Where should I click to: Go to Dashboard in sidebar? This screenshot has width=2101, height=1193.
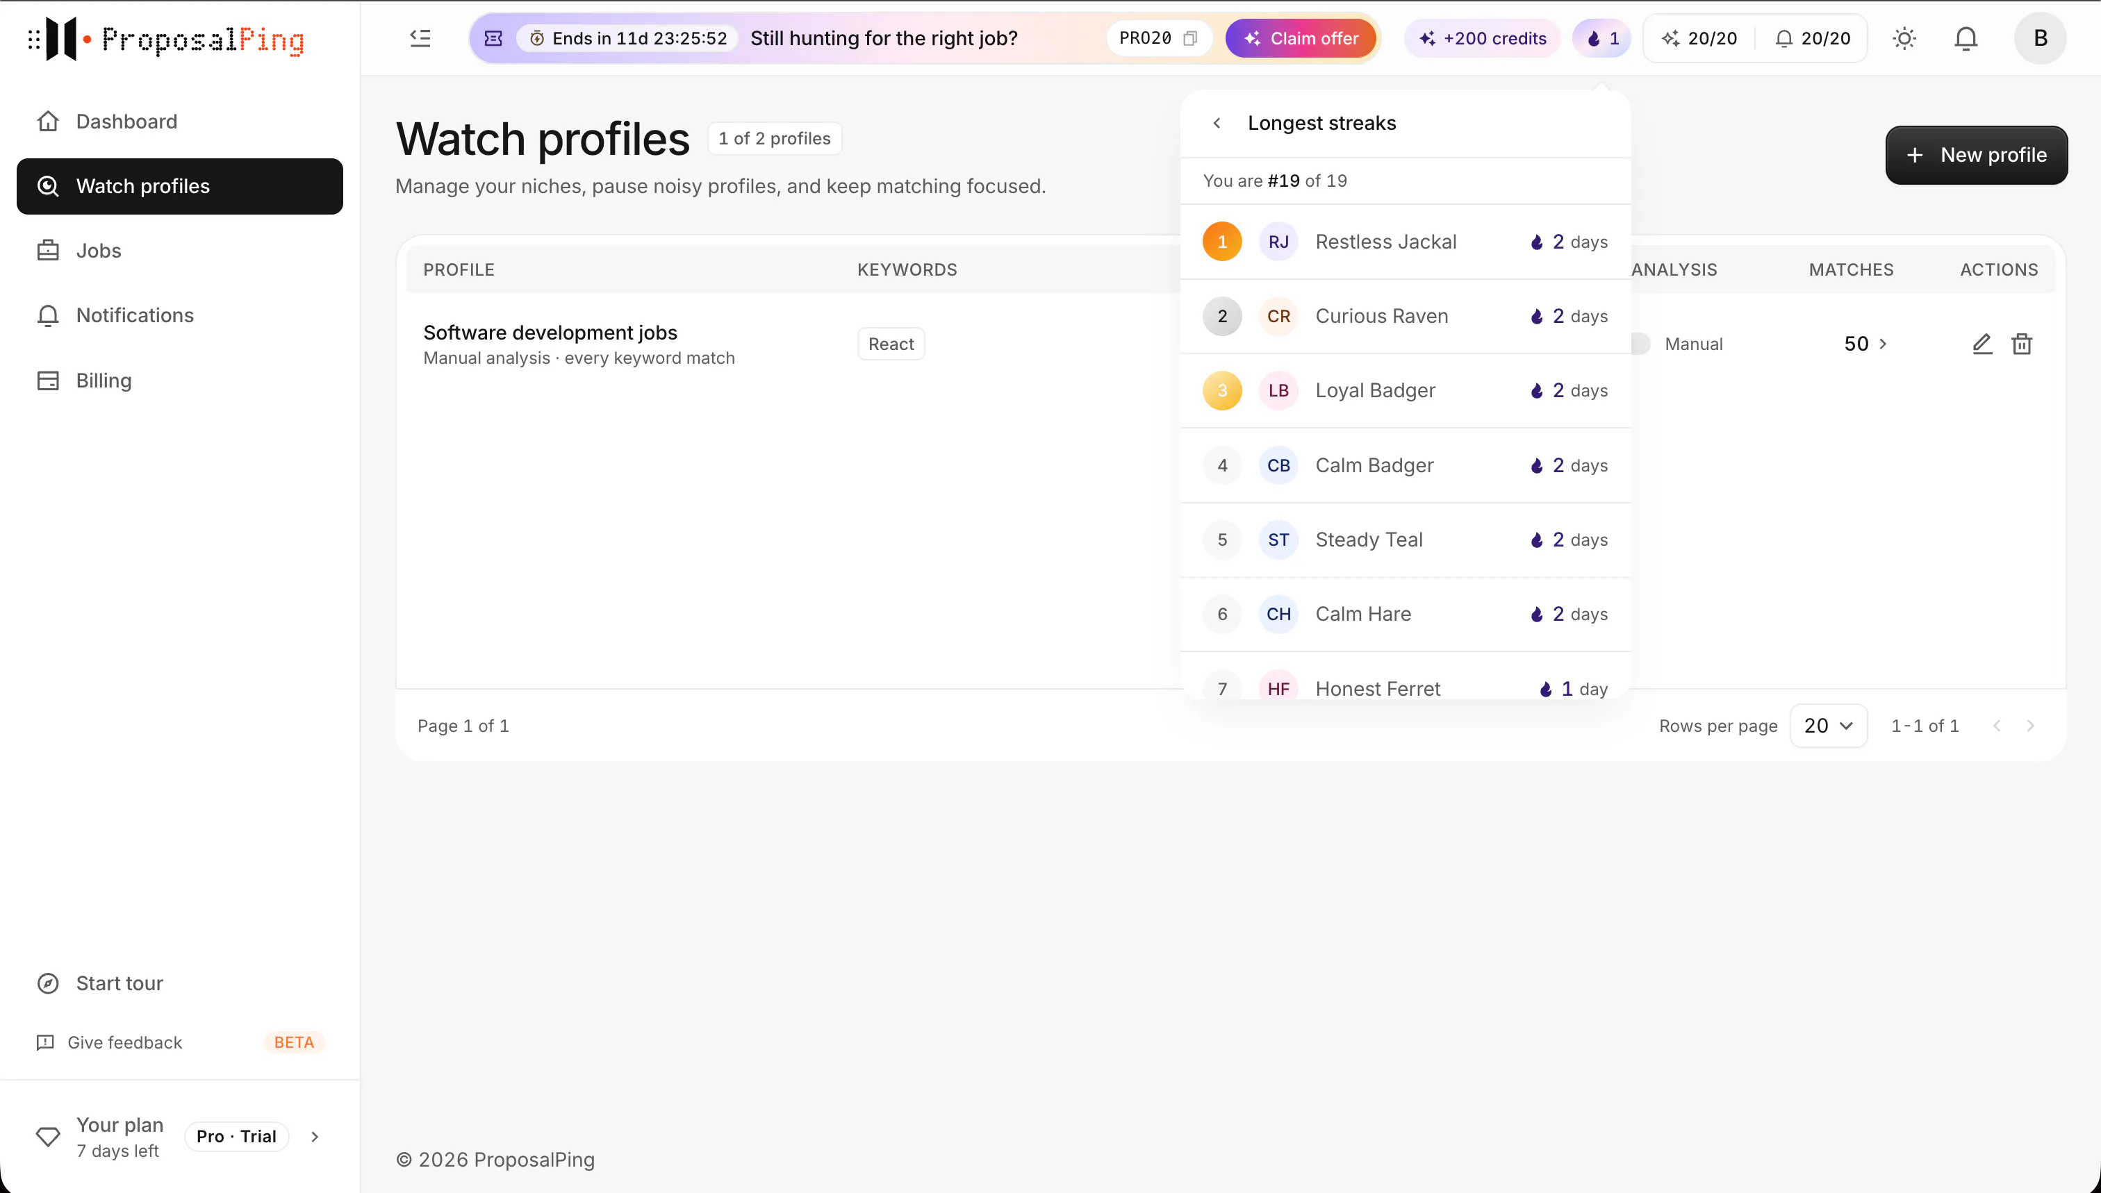point(179,122)
